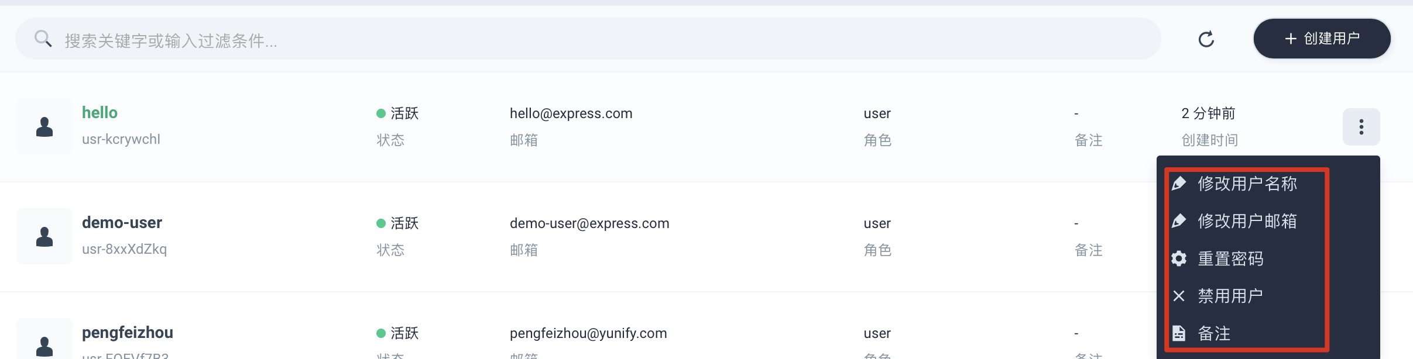1413x359 pixels.
Task: Choose 修改用户名称 menu entry
Action: [x=1247, y=184]
